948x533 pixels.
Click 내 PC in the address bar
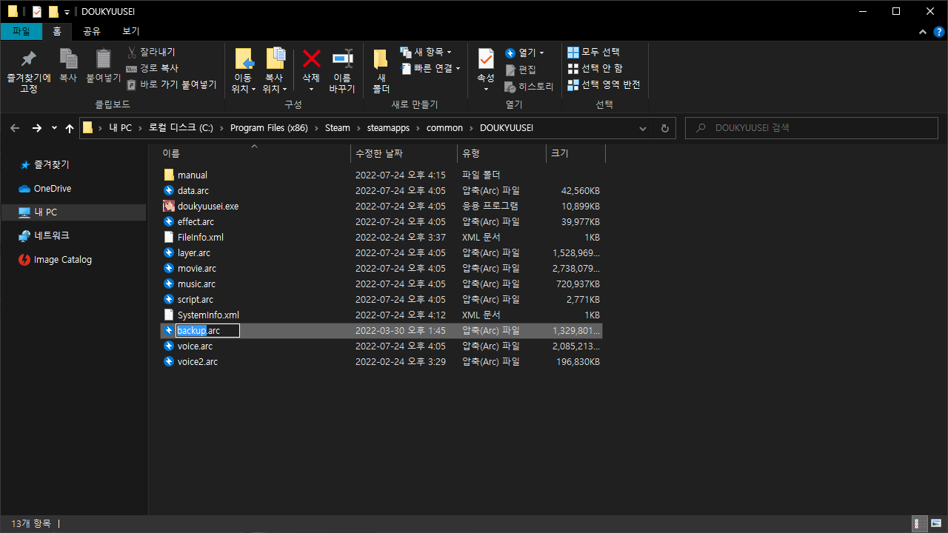click(120, 128)
